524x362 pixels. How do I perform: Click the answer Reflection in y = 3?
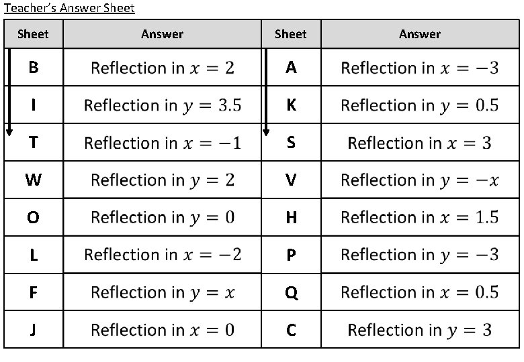click(x=420, y=330)
